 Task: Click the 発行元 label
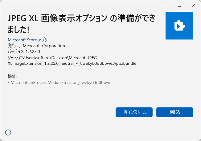click(14, 46)
